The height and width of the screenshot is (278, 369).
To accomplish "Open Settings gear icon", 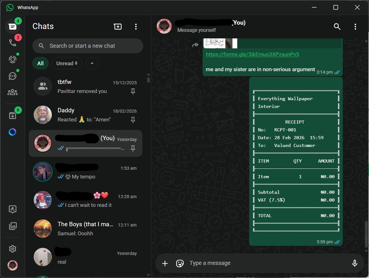I will click(x=12, y=249).
